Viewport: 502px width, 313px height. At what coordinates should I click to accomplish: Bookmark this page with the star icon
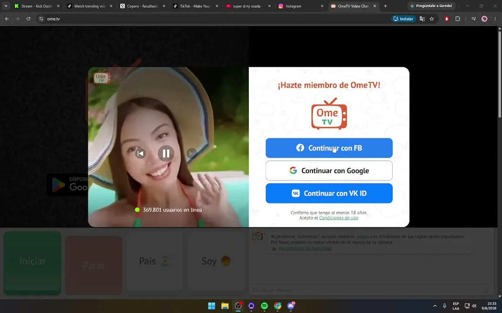click(431, 19)
